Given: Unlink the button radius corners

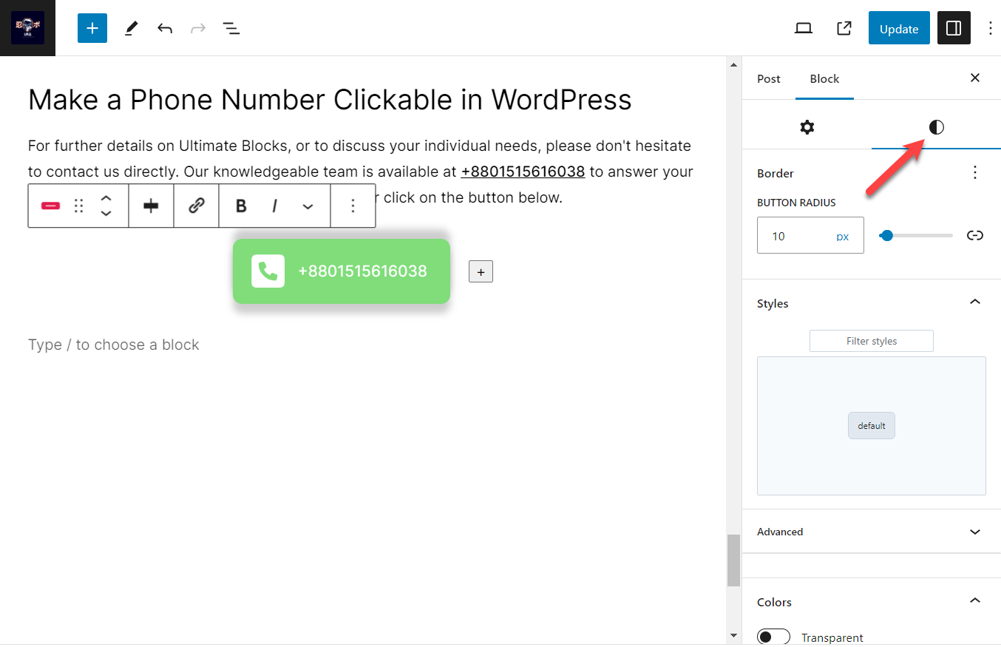Looking at the screenshot, I should 975,235.
